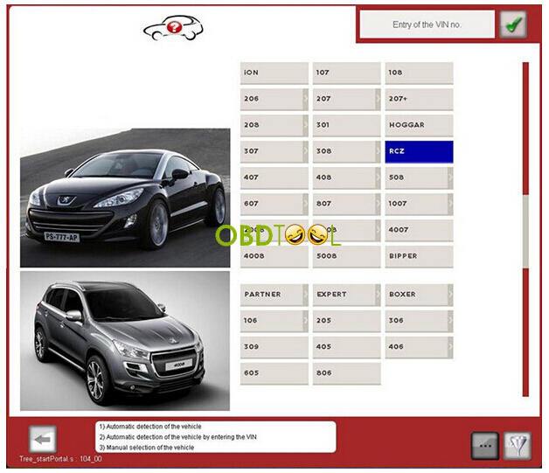Viewport: 549px width, 473px height.
Task: Choose the 301 model button
Action: [347, 125]
